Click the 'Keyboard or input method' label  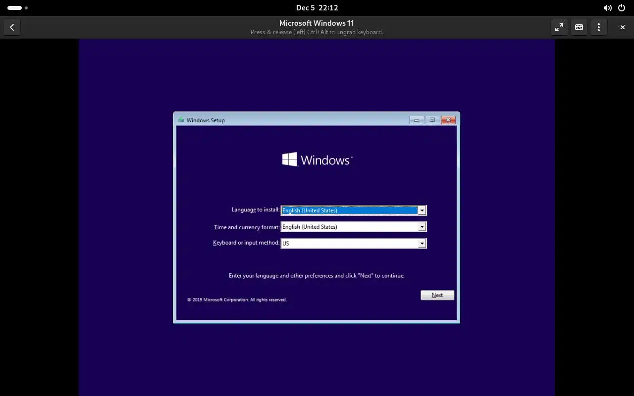(x=246, y=243)
